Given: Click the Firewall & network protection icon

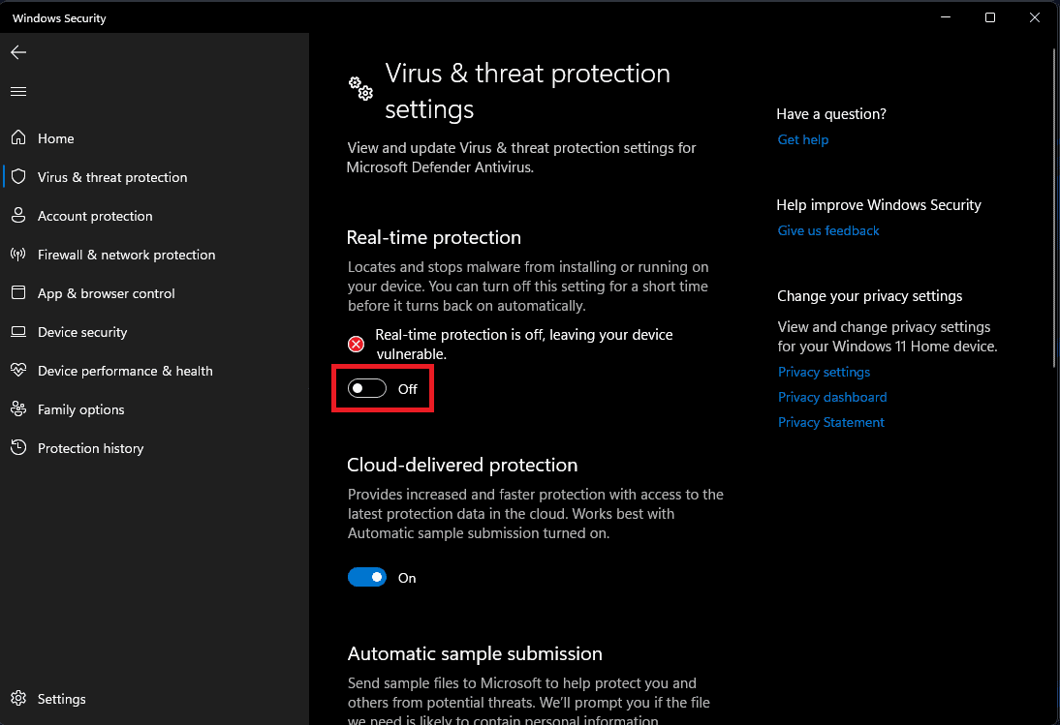Looking at the screenshot, I should tap(17, 255).
